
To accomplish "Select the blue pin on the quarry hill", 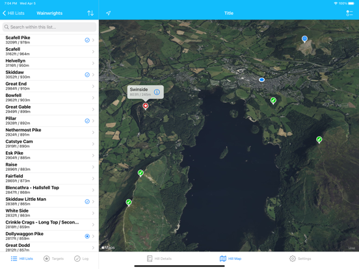I will (x=304, y=39).
